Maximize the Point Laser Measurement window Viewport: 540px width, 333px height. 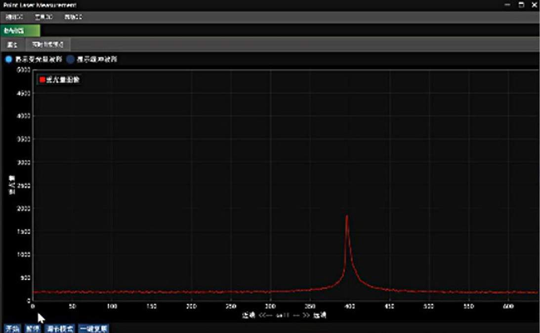521,5
